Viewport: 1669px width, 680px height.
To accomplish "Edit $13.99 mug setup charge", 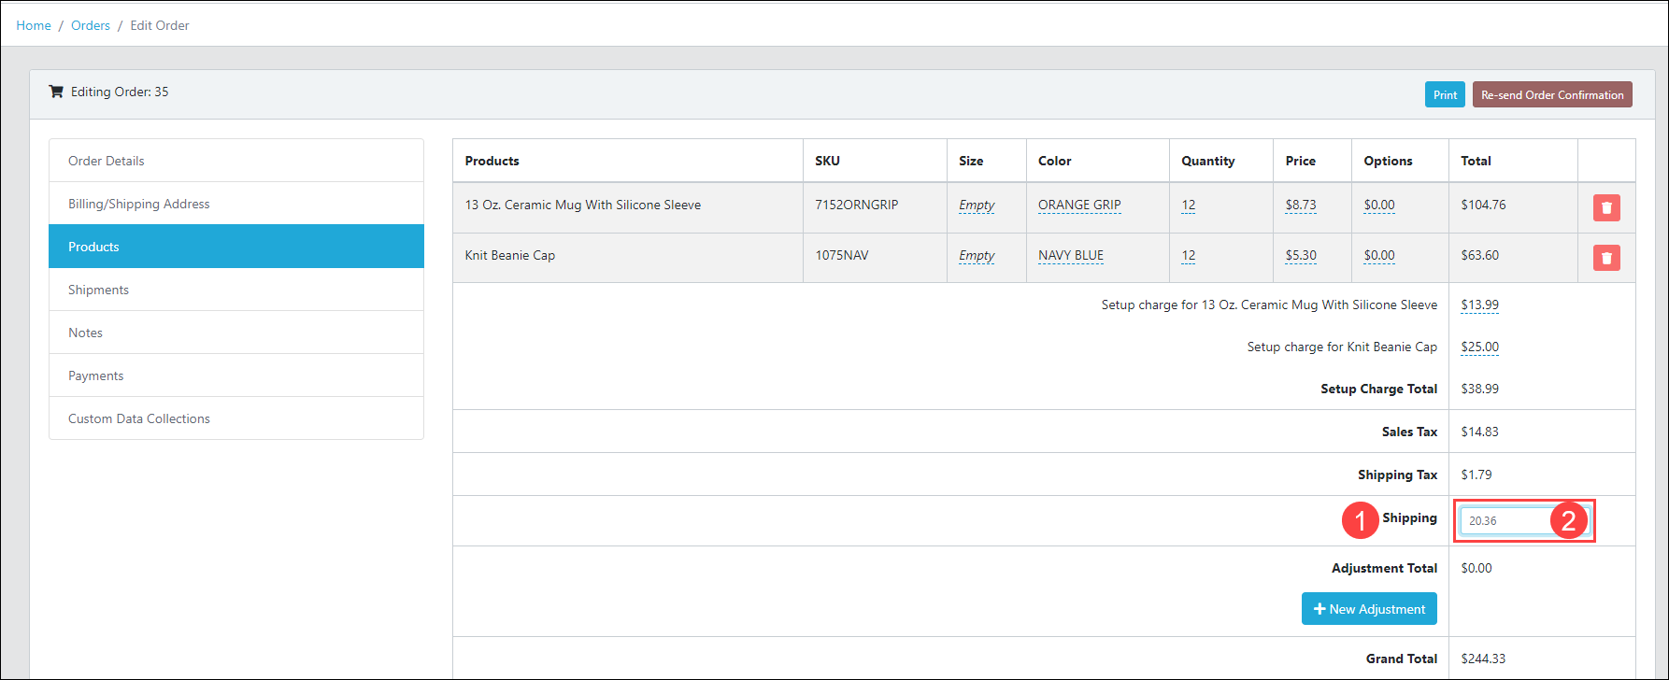I will 1479,305.
